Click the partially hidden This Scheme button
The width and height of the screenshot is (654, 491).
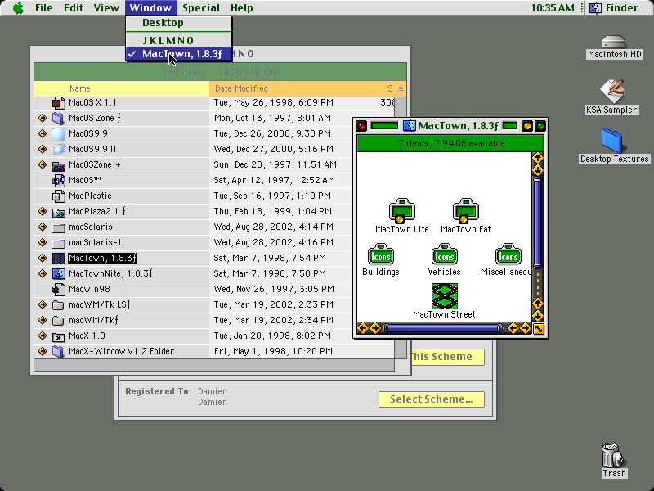click(x=447, y=357)
